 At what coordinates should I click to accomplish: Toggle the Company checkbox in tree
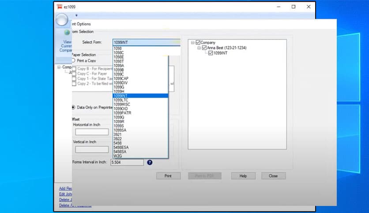point(198,42)
